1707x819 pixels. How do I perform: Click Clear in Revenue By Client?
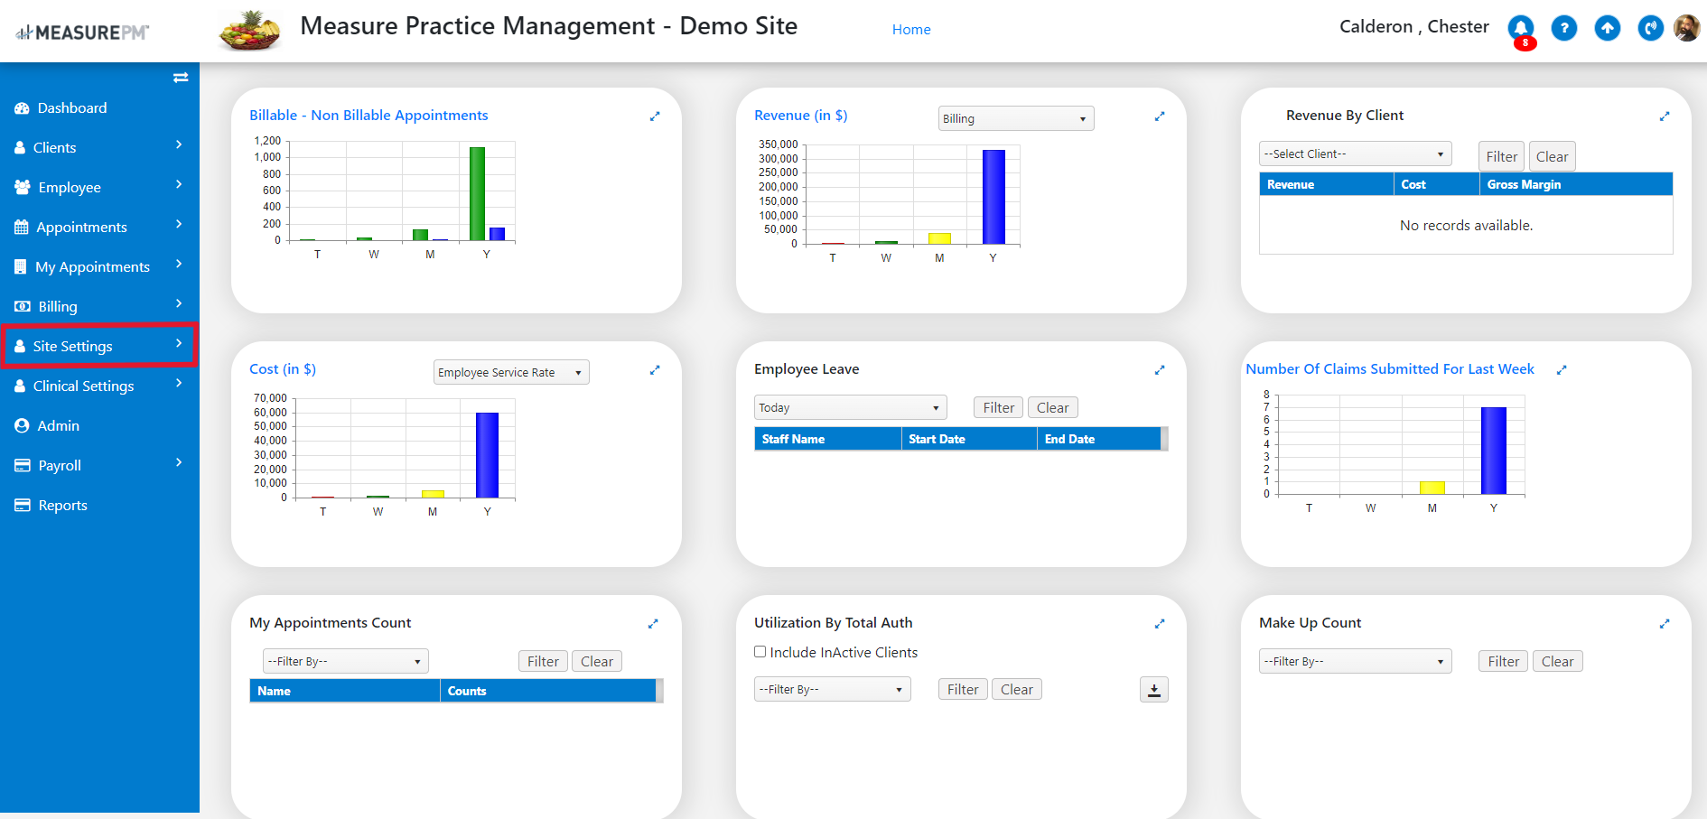coord(1552,156)
